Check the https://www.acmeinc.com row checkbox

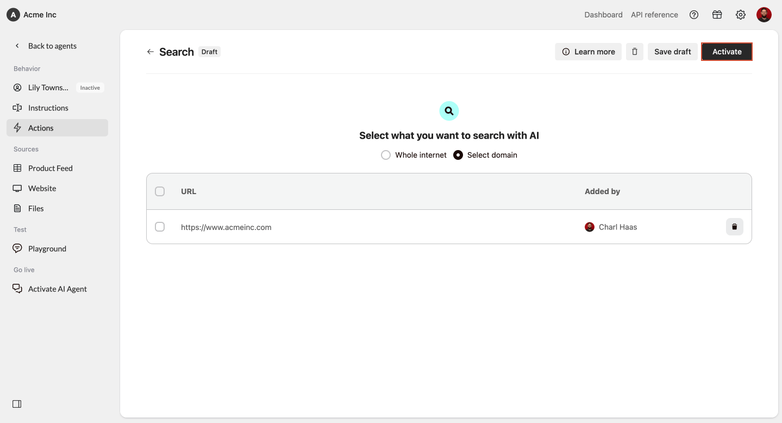pyautogui.click(x=160, y=227)
